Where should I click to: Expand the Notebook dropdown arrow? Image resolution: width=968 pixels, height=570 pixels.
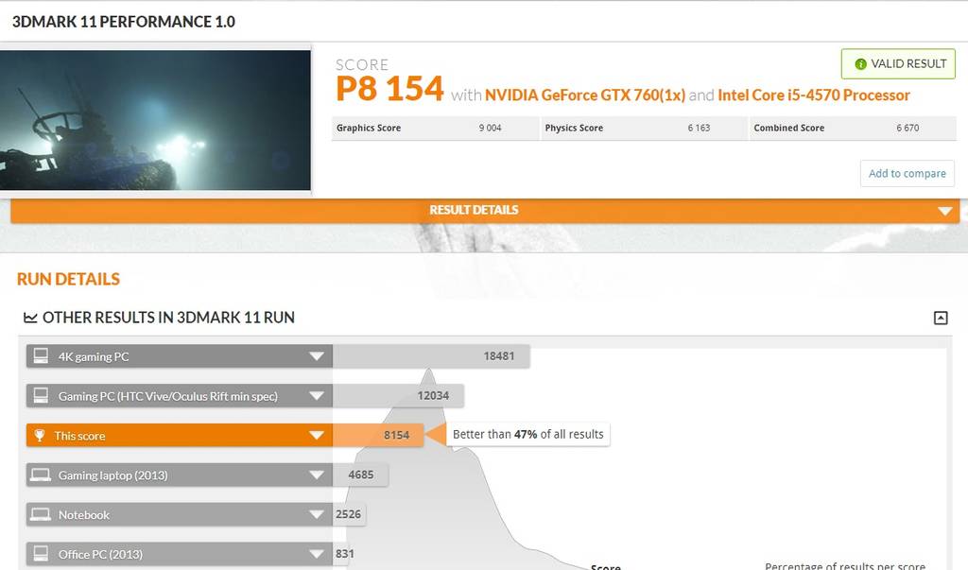pos(316,514)
